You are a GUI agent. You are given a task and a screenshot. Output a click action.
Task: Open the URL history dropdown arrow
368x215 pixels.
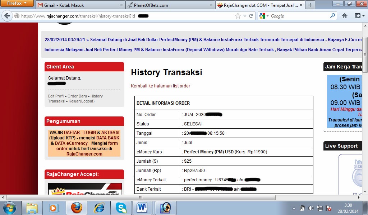245,16
